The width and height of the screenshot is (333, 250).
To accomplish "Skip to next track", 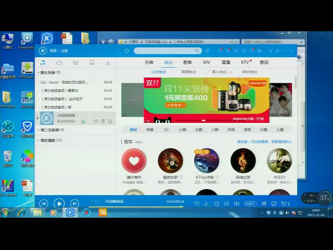I will (x=74, y=204).
